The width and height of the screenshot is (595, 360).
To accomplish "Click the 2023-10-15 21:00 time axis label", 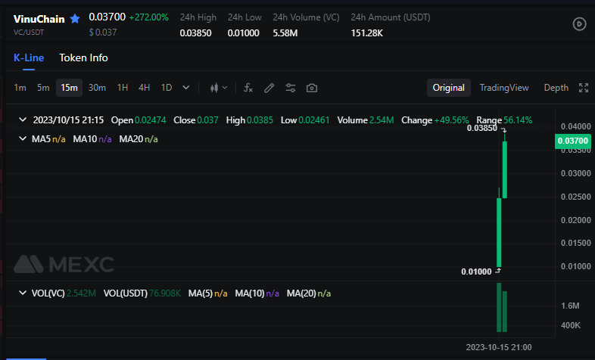I will 499,347.
